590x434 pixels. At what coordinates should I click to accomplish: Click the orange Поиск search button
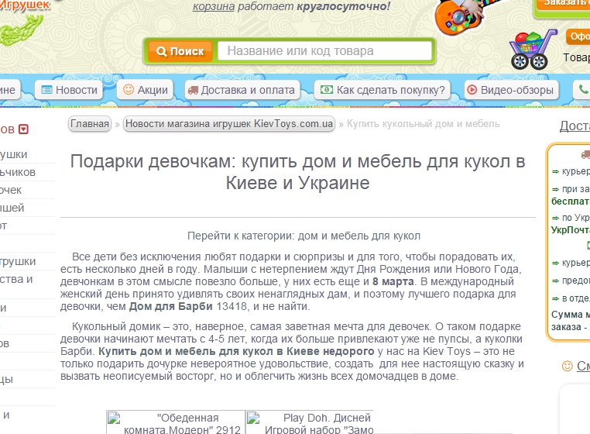[x=180, y=51]
